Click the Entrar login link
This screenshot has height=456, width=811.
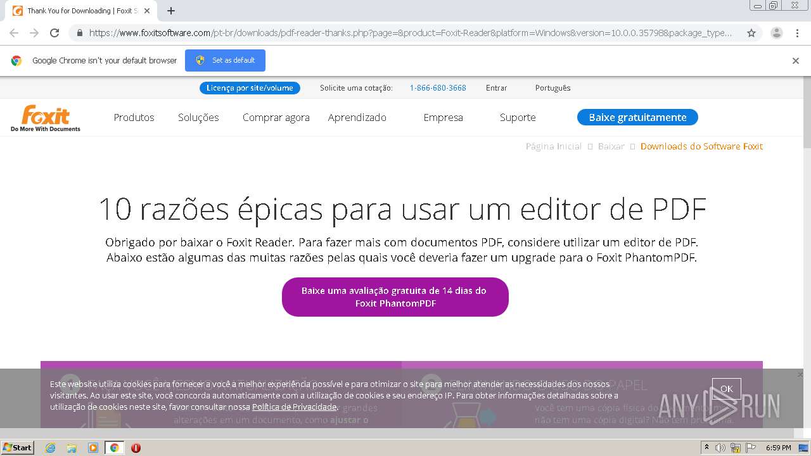(x=496, y=88)
